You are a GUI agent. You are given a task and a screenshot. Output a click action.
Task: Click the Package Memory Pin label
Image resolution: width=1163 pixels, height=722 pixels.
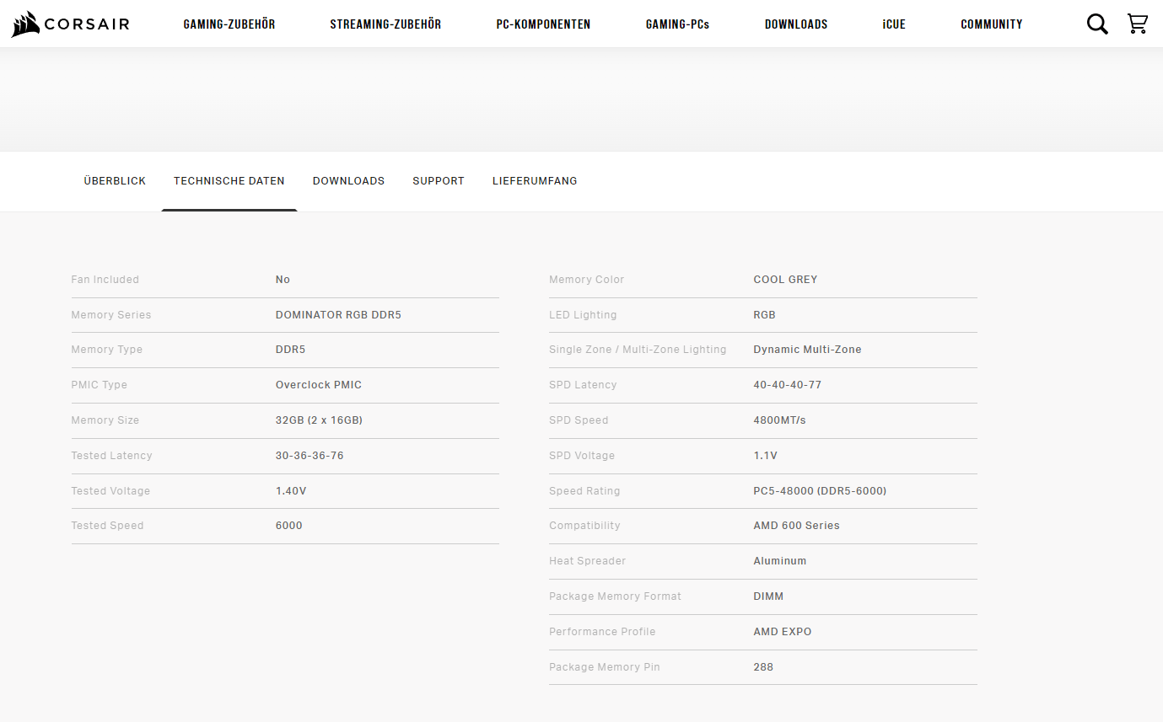[x=605, y=667]
